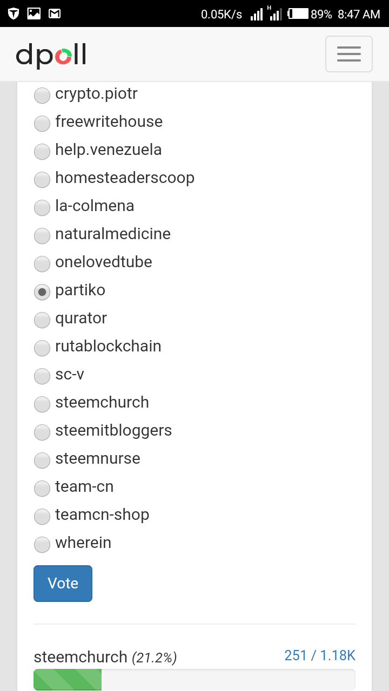
Task: Click the dpoll logo
Action: point(51,56)
